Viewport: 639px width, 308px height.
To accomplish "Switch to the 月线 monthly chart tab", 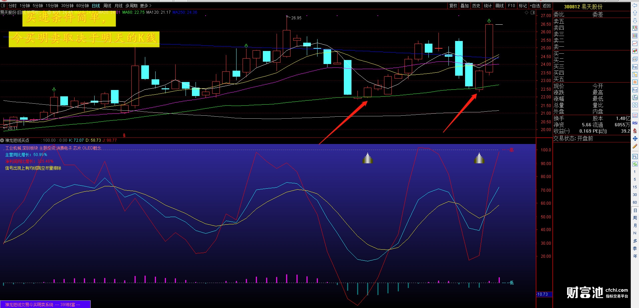I will tap(119, 6).
